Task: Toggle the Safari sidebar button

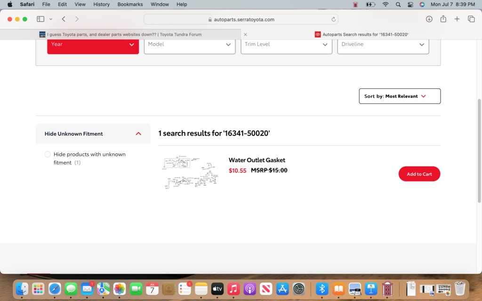Action: [40, 19]
